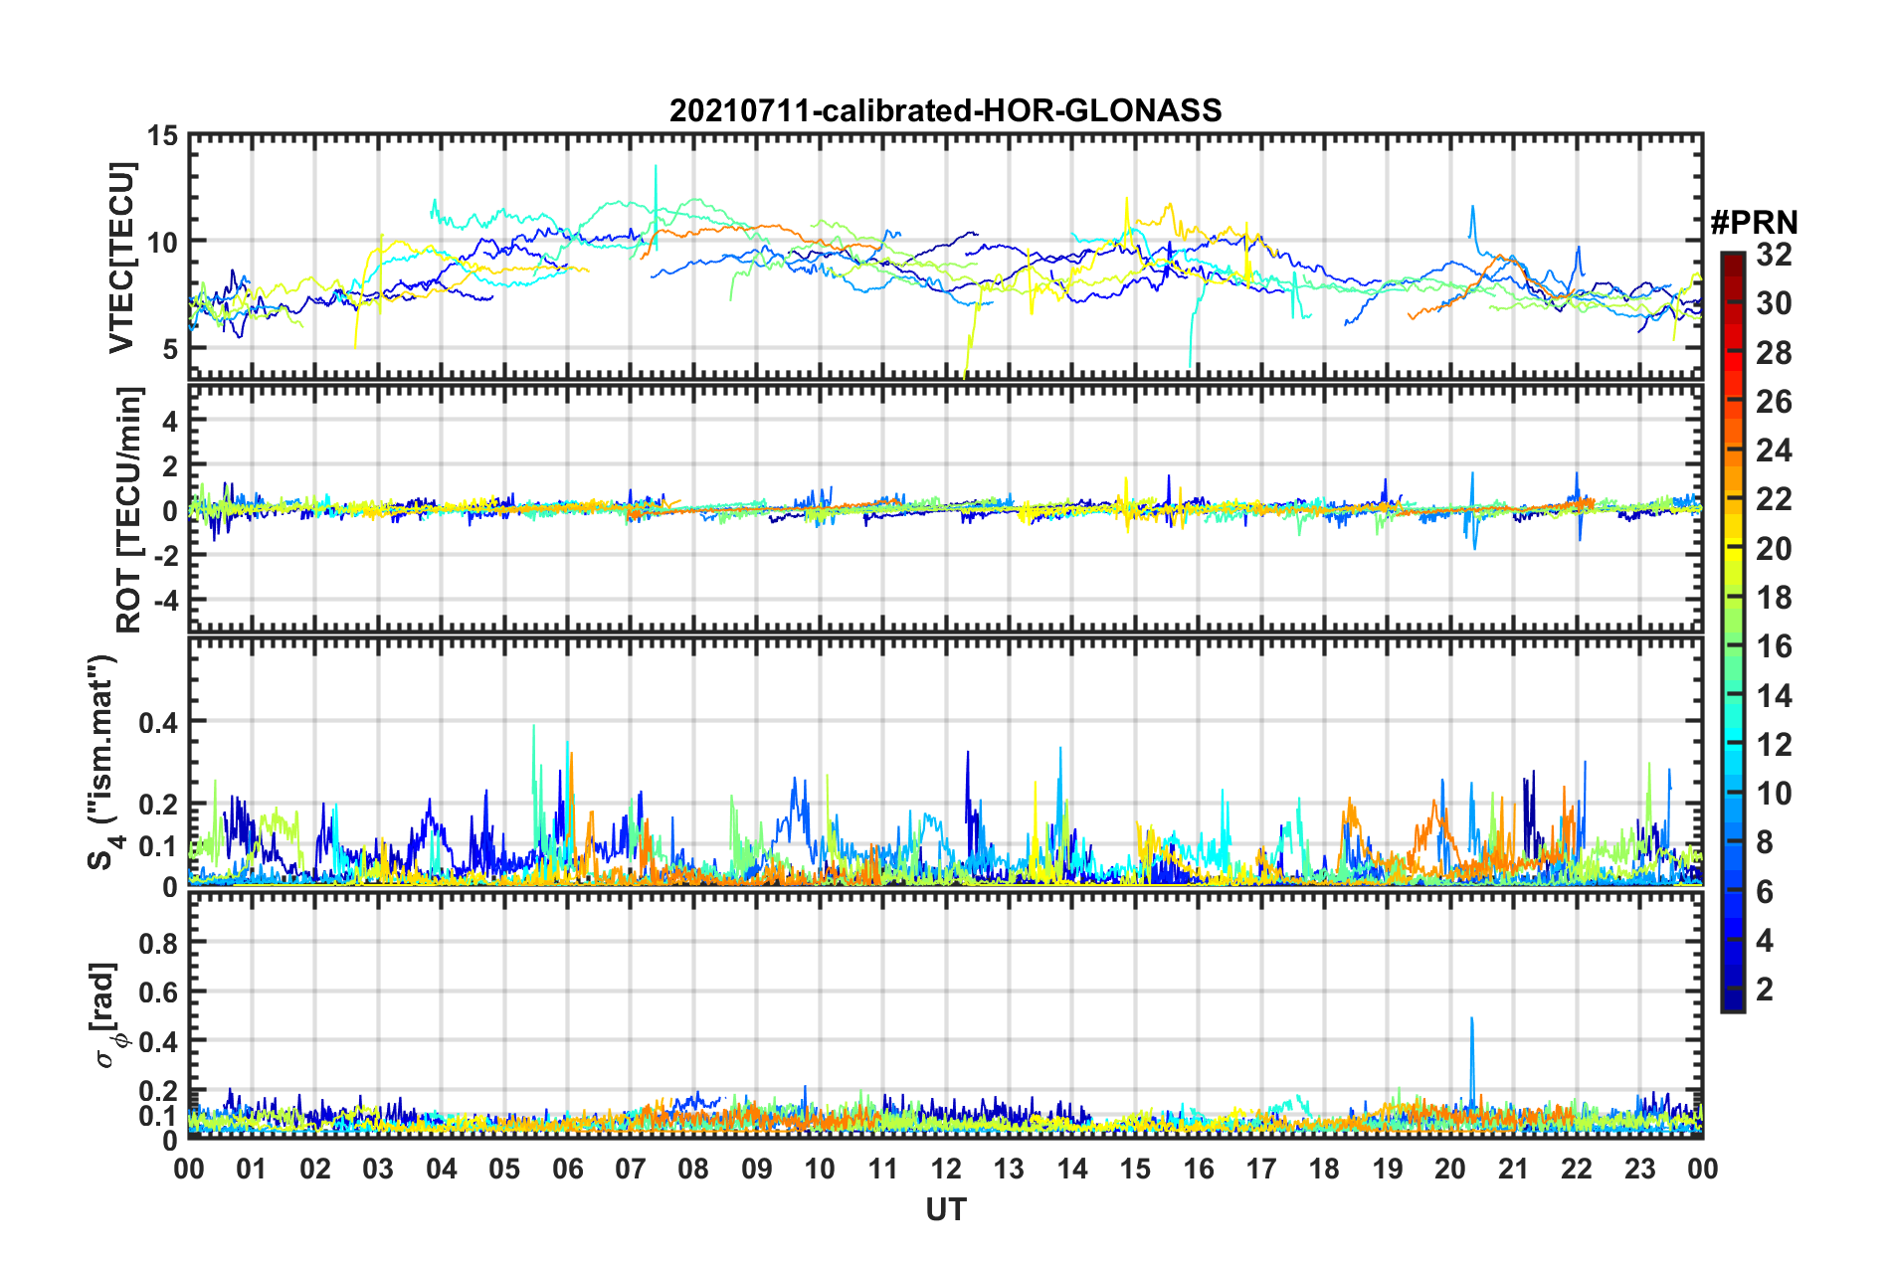Click x-axis tick label 23

(x=1639, y=1169)
